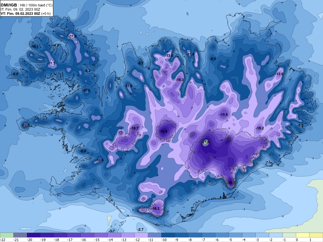Click the -13.6 temperature label
This screenshot has width=323, height=242.
point(279,74)
